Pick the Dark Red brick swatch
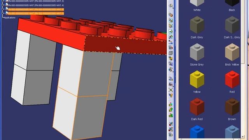249x140 pixels. pos(197,107)
